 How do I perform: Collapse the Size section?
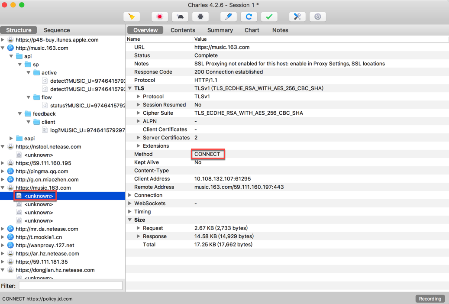(130, 220)
